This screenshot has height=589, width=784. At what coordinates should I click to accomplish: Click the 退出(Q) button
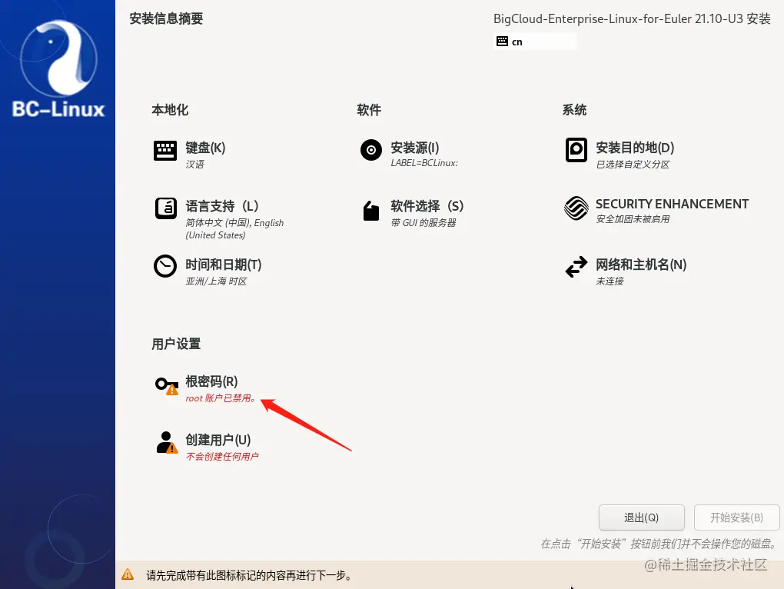[x=643, y=517]
